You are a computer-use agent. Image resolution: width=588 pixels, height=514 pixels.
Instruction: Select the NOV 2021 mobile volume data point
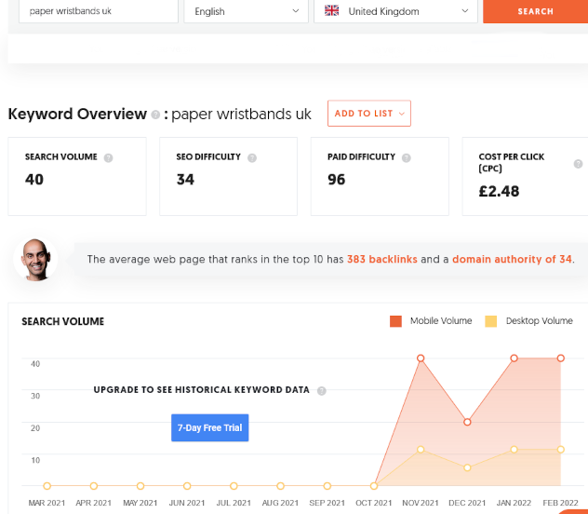pyautogui.click(x=421, y=358)
